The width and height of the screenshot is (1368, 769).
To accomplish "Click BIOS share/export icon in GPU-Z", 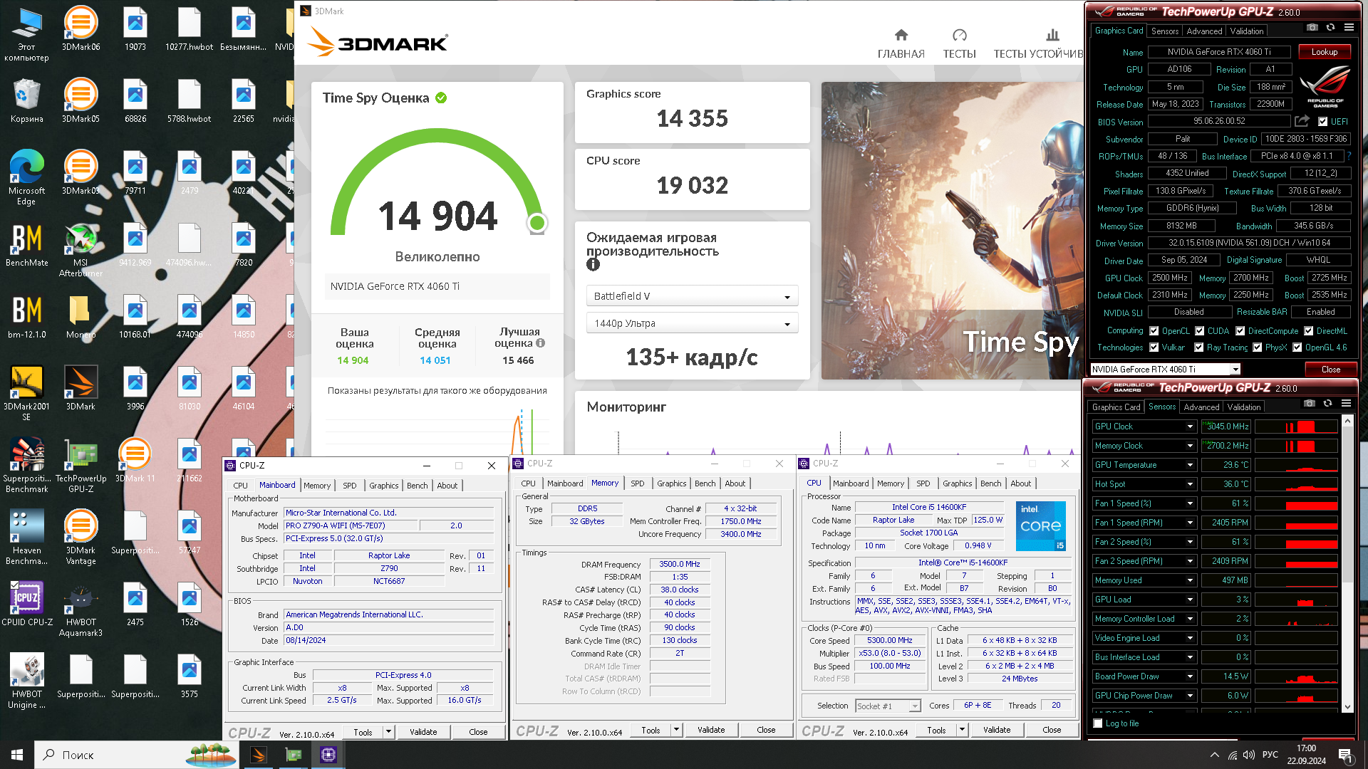I will click(x=1302, y=121).
